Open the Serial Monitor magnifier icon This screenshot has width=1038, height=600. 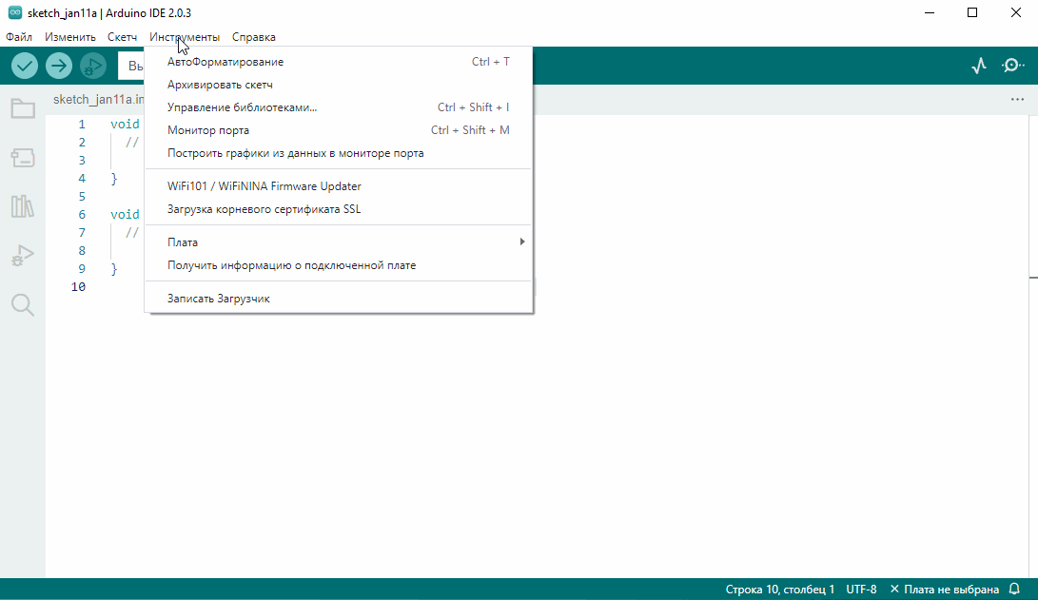(x=1014, y=66)
